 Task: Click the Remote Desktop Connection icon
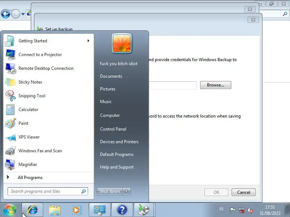click(x=11, y=68)
